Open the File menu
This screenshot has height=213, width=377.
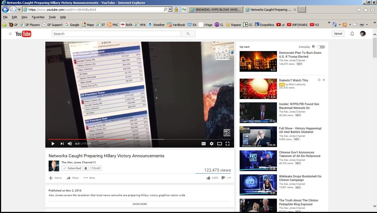click(x=5, y=17)
